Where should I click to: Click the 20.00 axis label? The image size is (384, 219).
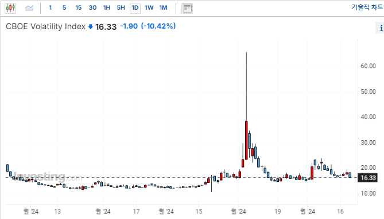click(368, 168)
